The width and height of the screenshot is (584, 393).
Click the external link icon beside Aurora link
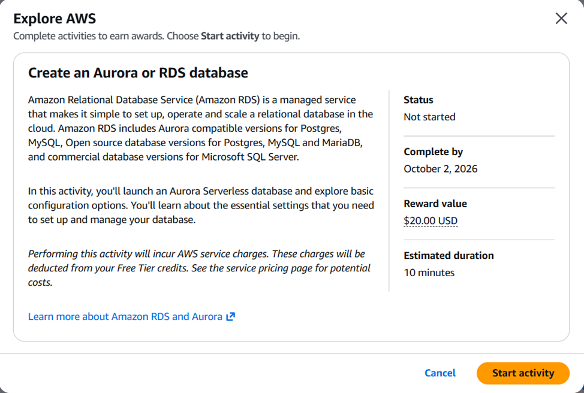coord(231,316)
